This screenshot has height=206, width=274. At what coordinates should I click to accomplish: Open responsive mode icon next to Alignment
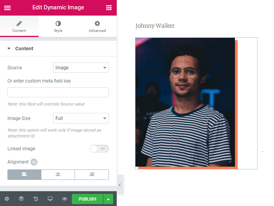tap(34, 162)
